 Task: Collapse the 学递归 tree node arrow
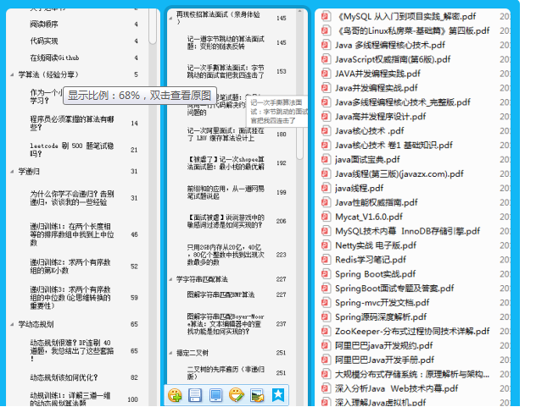pos(13,172)
